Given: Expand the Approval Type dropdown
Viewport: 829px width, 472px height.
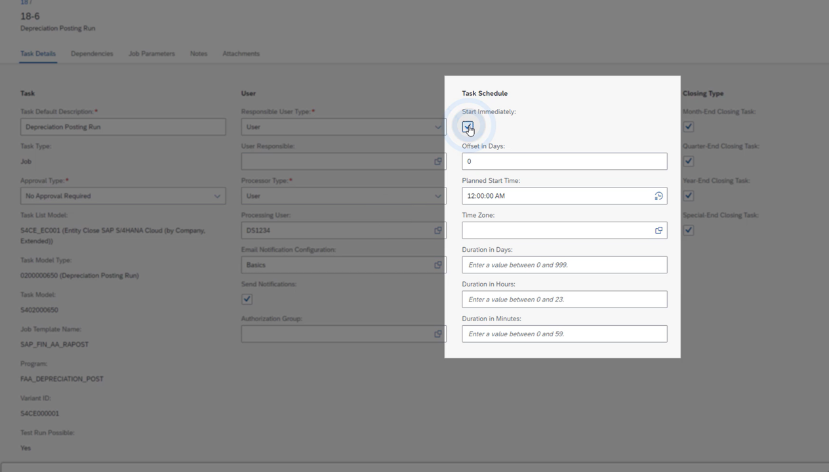Looking at the screenshot, I should (x=217, y=195).
